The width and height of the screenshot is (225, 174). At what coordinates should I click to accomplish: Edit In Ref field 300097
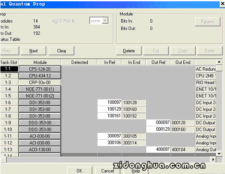[x=110, y=136]
